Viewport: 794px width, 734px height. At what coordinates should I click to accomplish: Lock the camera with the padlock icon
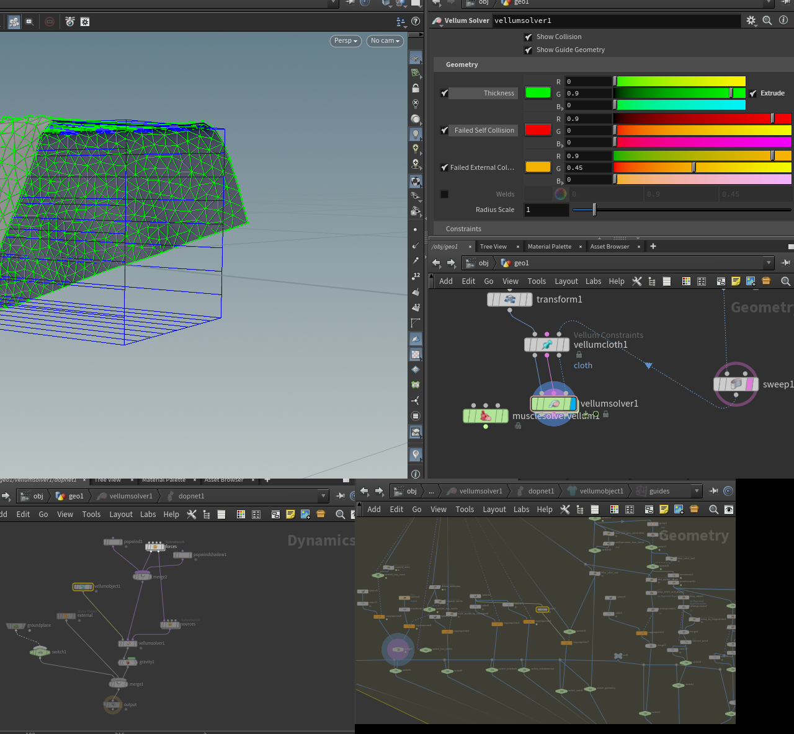point(416,89)
